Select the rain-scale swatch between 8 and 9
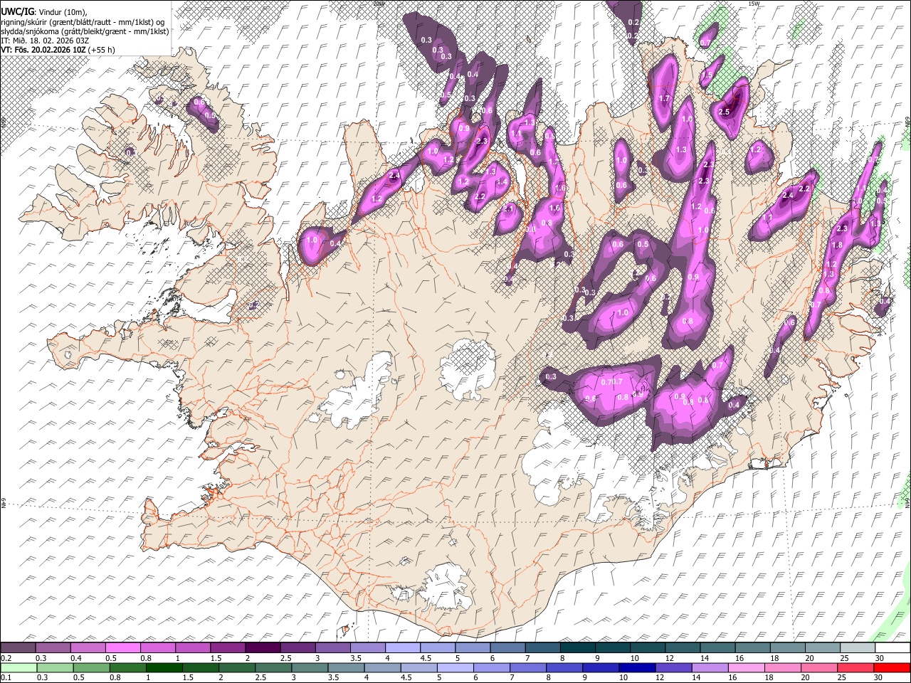This screenshot has height=683, width=911. point(563,667)
